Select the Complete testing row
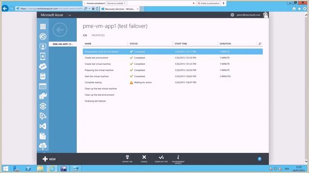This screenshot has height=173, width=309. coord(173,82)
